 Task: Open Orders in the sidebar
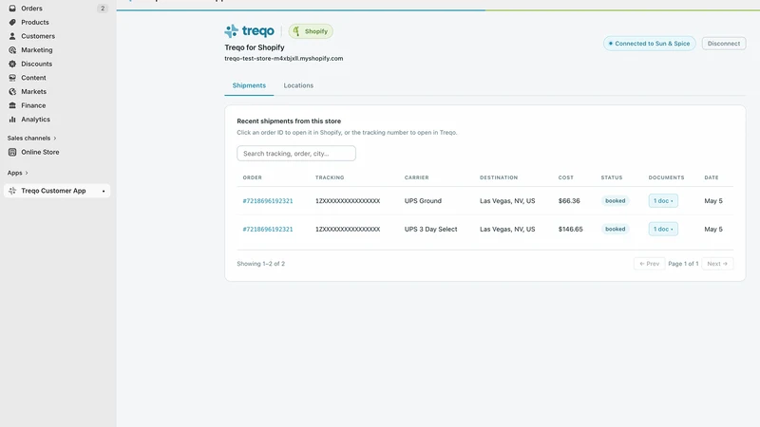click(x=31, y=9)
